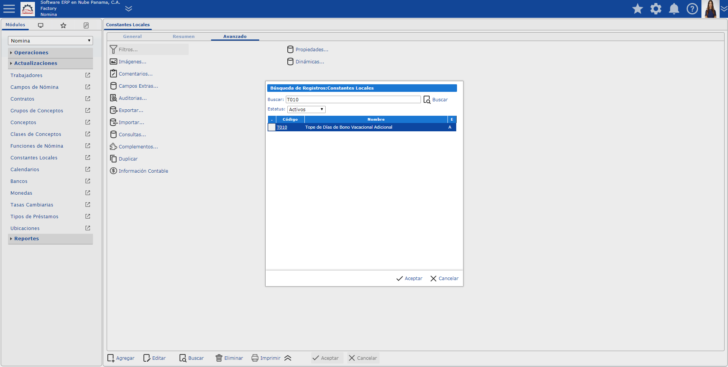Viewport: 728px width, 367px height.
Task: Open Consultas option
Action: [x=128, y=134]
